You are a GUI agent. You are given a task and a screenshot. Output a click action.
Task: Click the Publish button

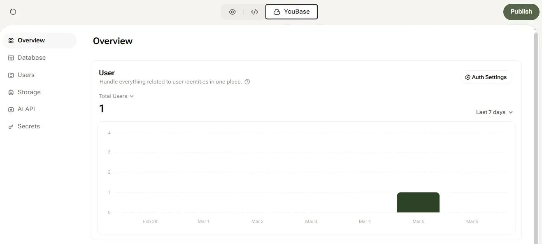click(521, 12)
